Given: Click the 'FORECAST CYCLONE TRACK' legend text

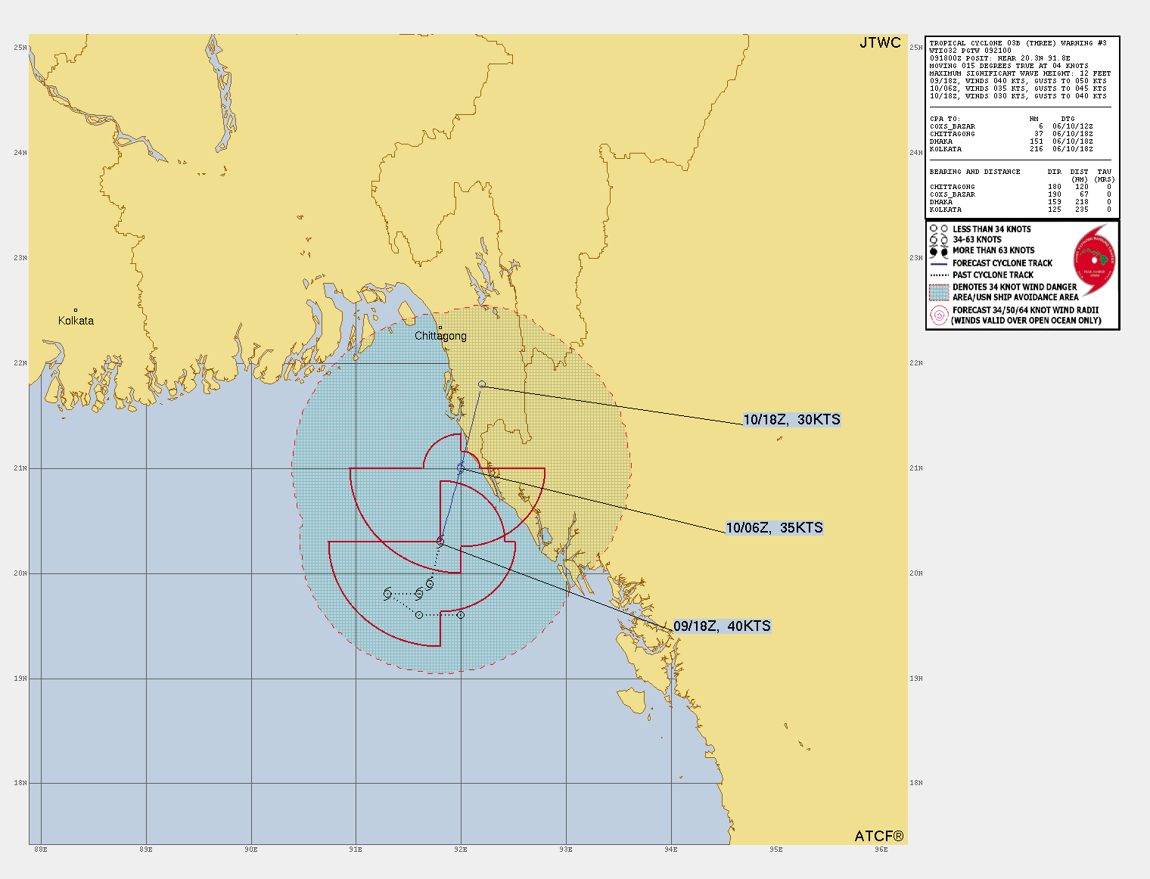Looking at the screenshot, I should click(x=1002, y=263).
